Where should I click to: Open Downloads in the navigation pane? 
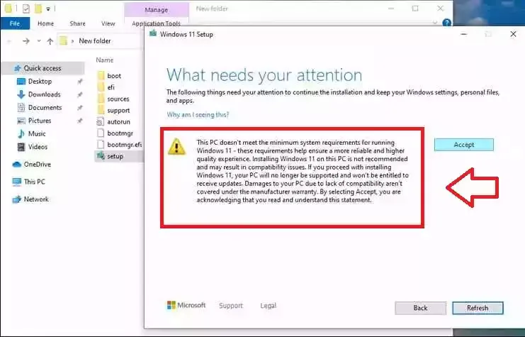(44, 94)
